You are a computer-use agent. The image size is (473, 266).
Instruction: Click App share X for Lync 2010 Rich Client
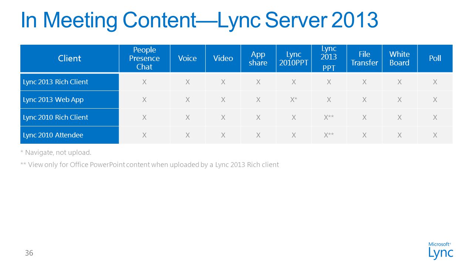(258, 117)
